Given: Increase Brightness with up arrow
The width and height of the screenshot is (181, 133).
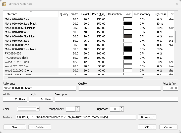Looking at the screenshot, I should [x=122, y=108].
